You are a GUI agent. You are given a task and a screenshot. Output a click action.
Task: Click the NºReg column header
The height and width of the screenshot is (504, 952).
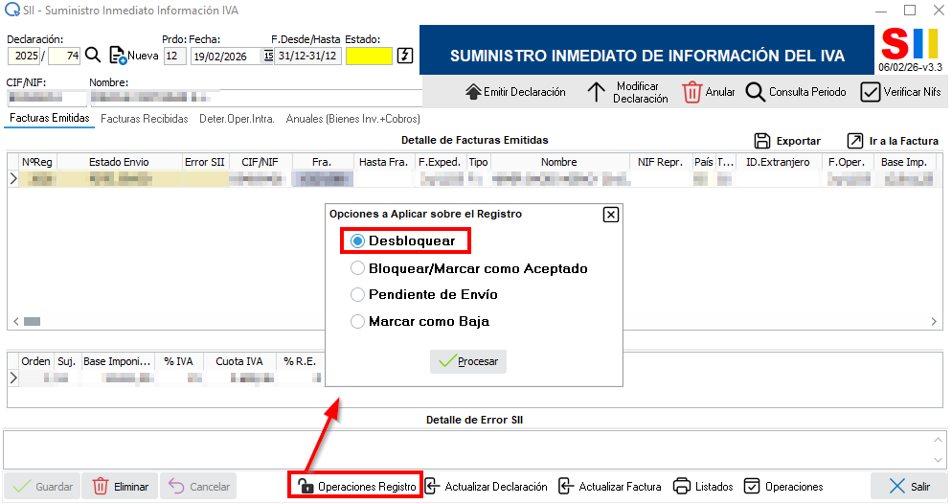tap(37, 162)
